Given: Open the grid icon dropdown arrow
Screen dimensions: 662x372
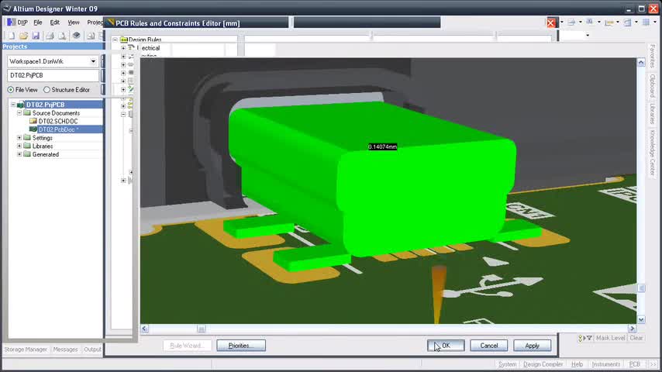Looking at the screenshot, I should pos(655,22).
